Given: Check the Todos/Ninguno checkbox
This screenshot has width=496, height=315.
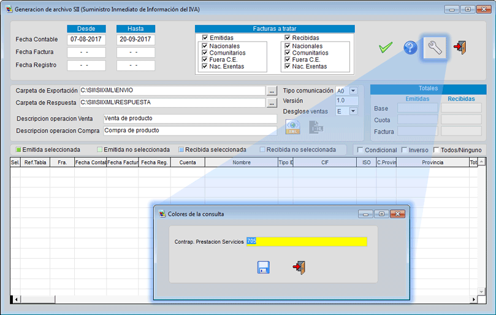Looking at the screenshot, I should point(436,150).
